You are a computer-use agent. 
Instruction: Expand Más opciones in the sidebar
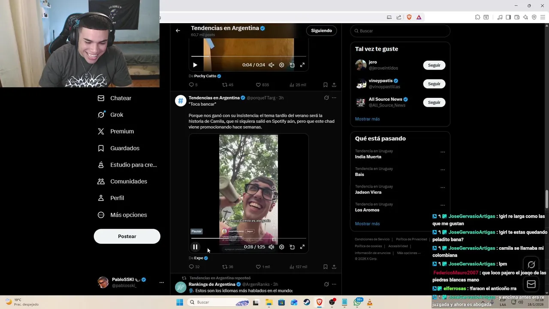click(x=122, y=215)
